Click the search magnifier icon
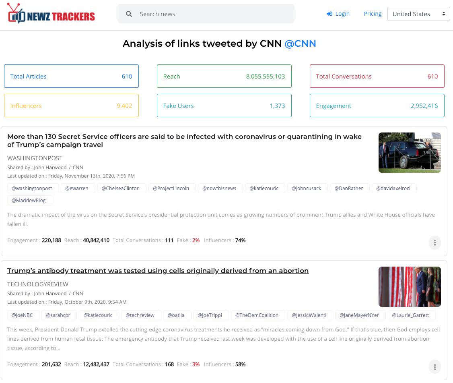The image size is (453, 383). tap(129, 14)
